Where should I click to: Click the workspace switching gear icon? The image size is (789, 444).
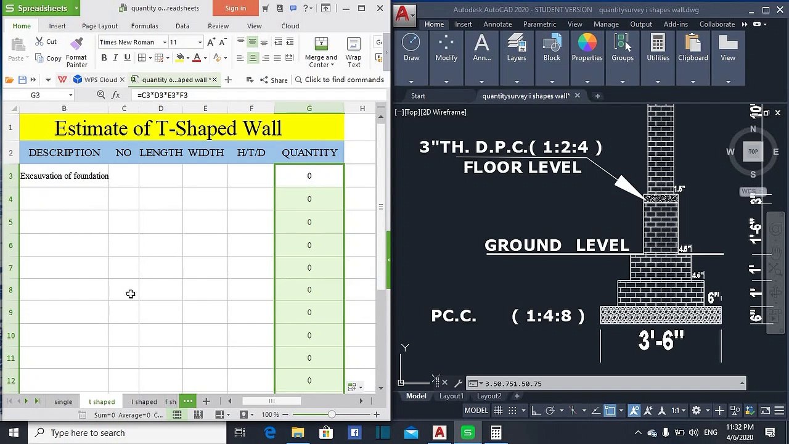697,411
